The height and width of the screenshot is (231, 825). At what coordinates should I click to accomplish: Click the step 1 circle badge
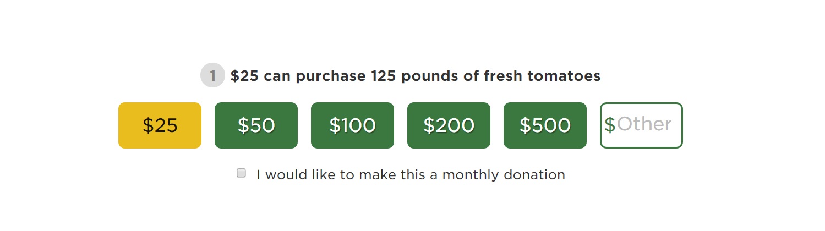point(212,75)
